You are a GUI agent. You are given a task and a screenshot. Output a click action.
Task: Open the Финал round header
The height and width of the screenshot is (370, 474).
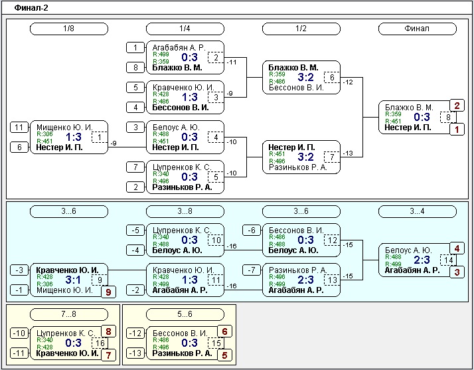[418, 29]
